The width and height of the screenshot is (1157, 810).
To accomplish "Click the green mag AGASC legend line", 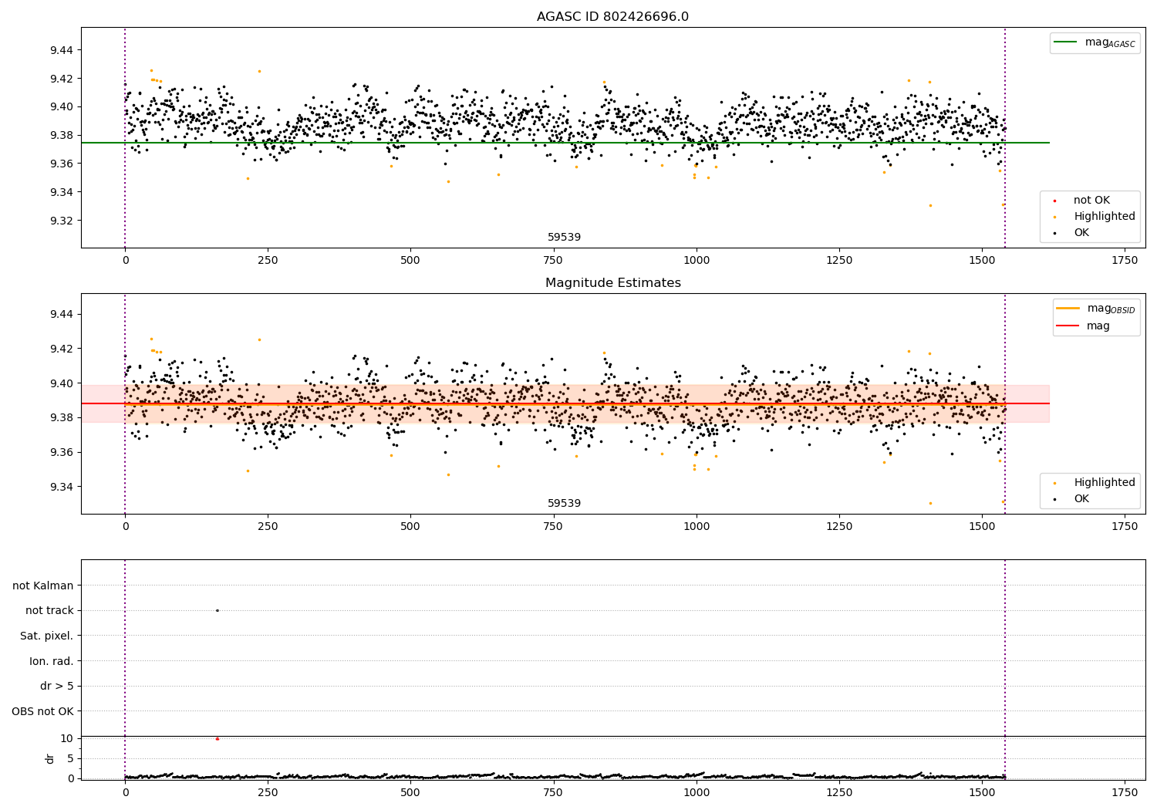I will coord(1066,42).
